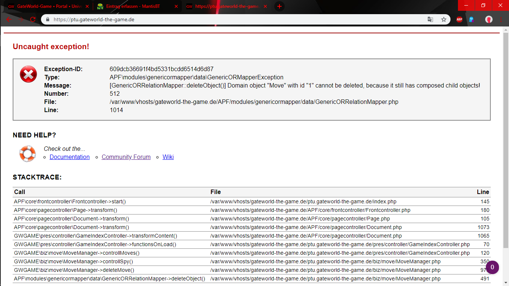Viewport: 509px width, 286px height.
Task: Click the GenericORRelationMapper.php file path
Action: [254, 102]
